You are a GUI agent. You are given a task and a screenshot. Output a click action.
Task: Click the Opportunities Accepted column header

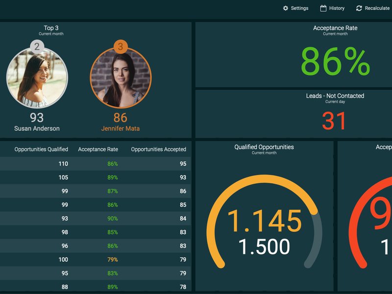point(158,149)
